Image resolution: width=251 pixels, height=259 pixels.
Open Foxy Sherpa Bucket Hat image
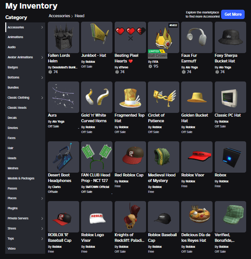(x=230, y=37)
